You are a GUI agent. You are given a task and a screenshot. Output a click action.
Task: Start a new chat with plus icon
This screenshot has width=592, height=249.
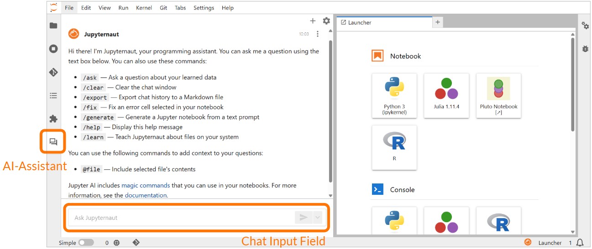(x=313, y=21)
